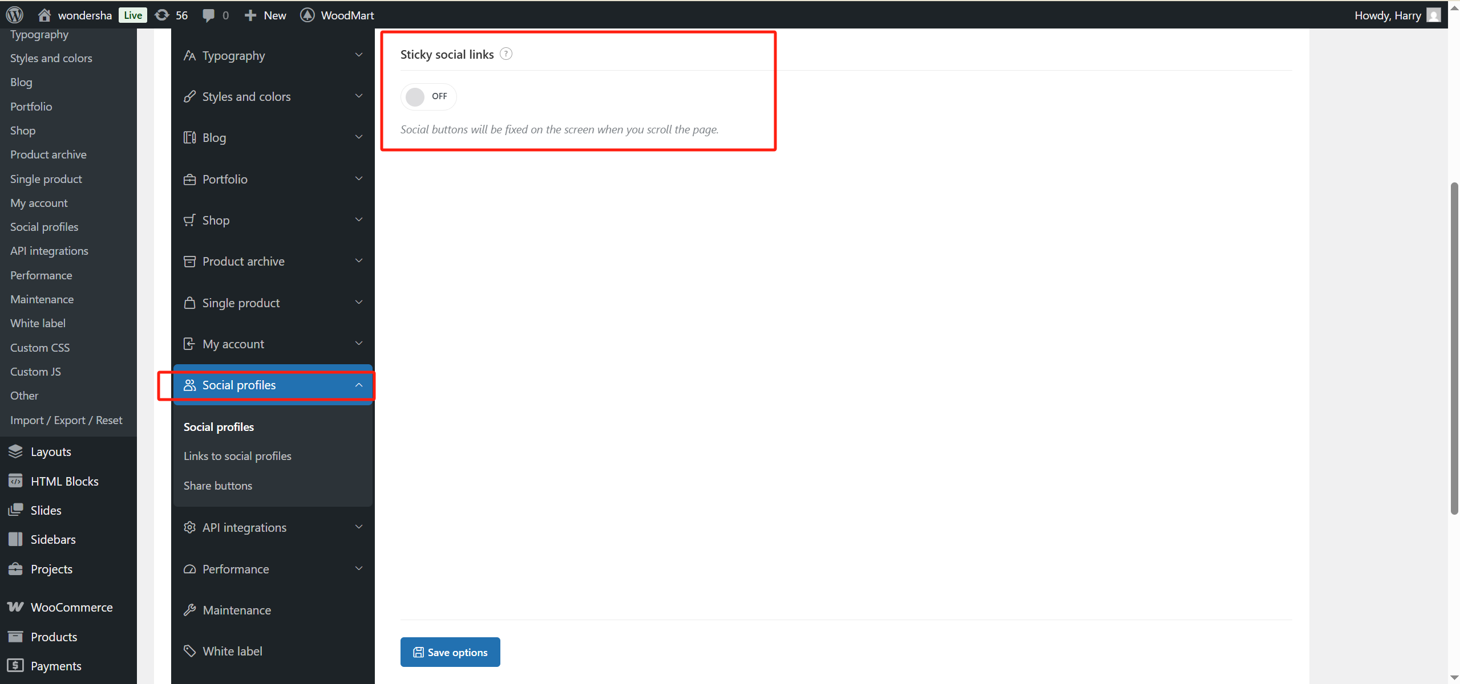Open Links to social profiles tab
1460x684 pixels.
[x=237, y=456]
